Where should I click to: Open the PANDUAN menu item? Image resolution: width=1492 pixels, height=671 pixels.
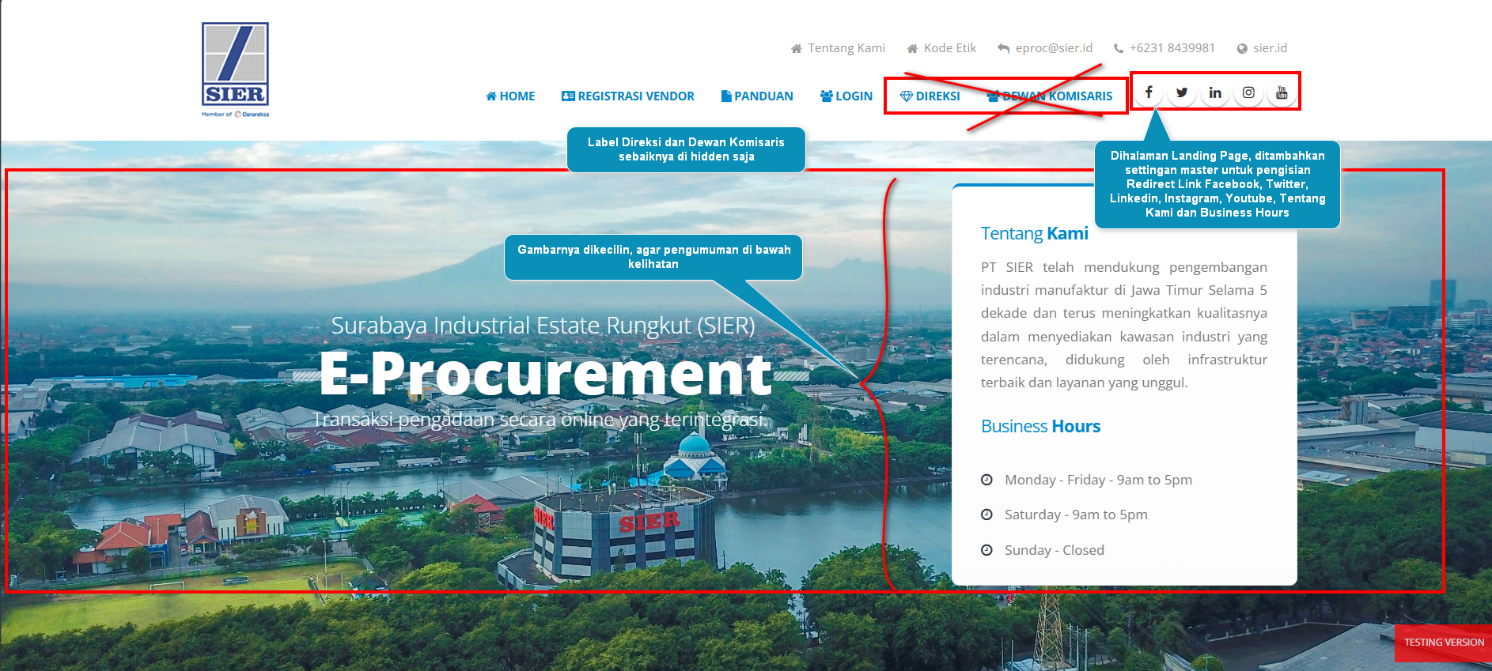point(757,96)
